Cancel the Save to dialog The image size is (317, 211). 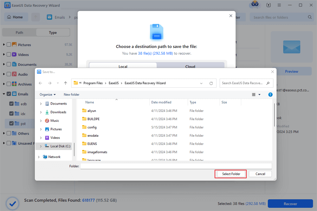[x=260, y=174]
